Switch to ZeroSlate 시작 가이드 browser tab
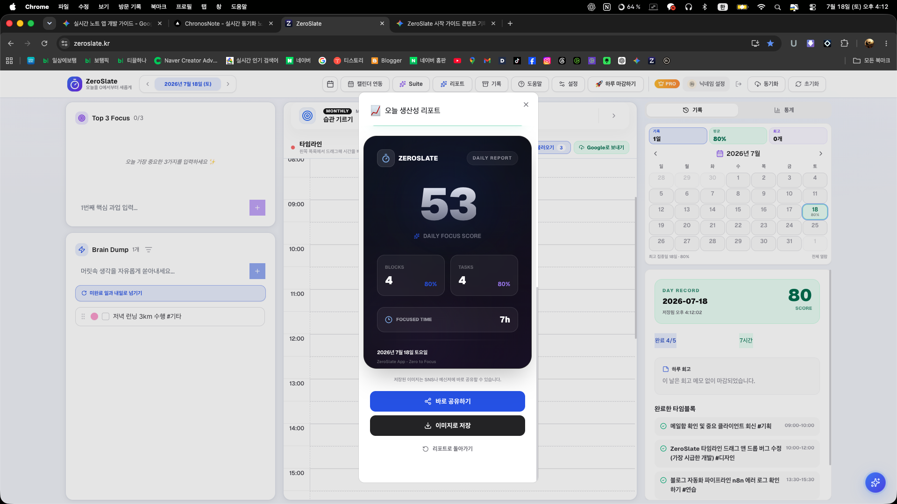The image size is (897, 504). coord(446,23)
